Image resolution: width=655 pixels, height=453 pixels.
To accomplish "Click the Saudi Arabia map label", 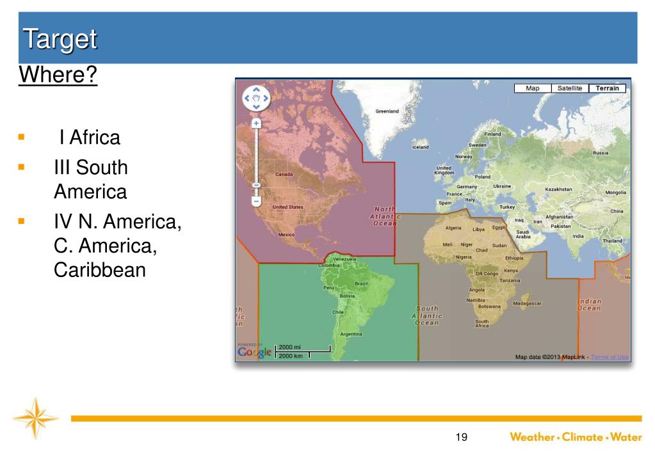I will (523, 234).
